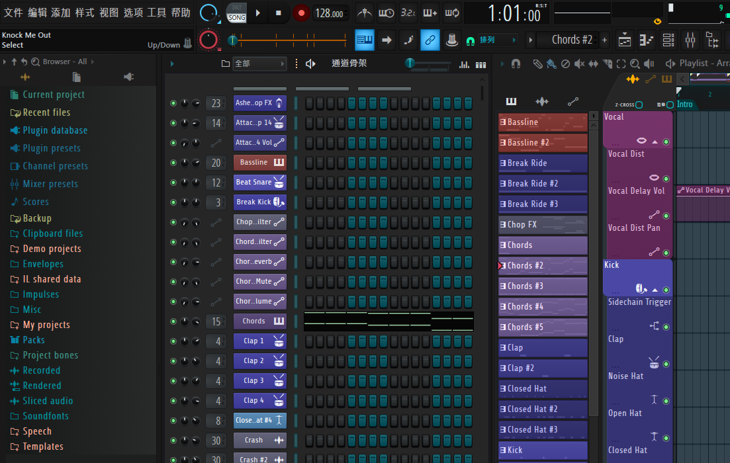The image size is (730, 463).
Task: Click the global snap magnet icon
Action: point(470,41)
